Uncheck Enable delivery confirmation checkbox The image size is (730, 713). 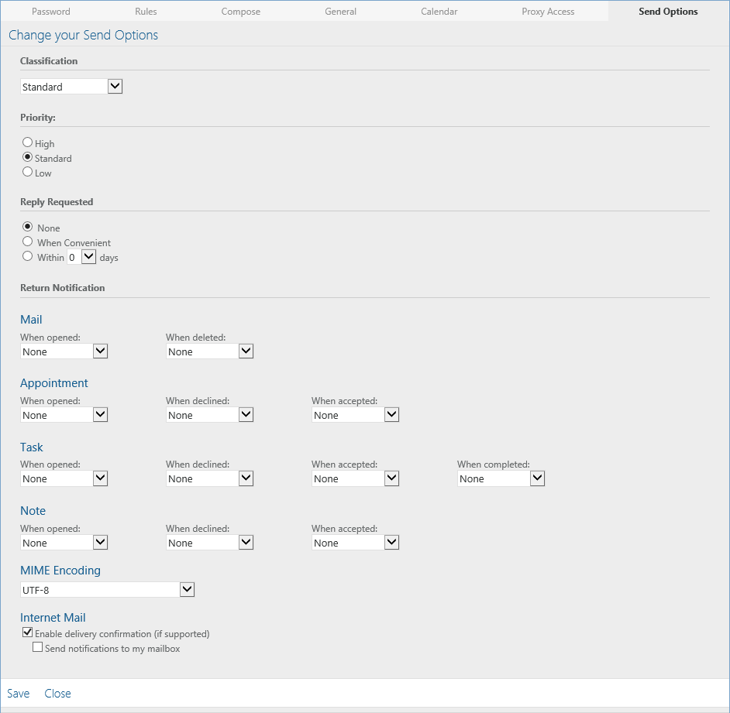pyautogui.click(x=27, y=632)
